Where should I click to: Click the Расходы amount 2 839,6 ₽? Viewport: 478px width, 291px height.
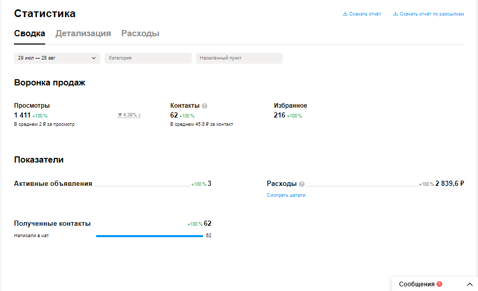pos(449,183)
